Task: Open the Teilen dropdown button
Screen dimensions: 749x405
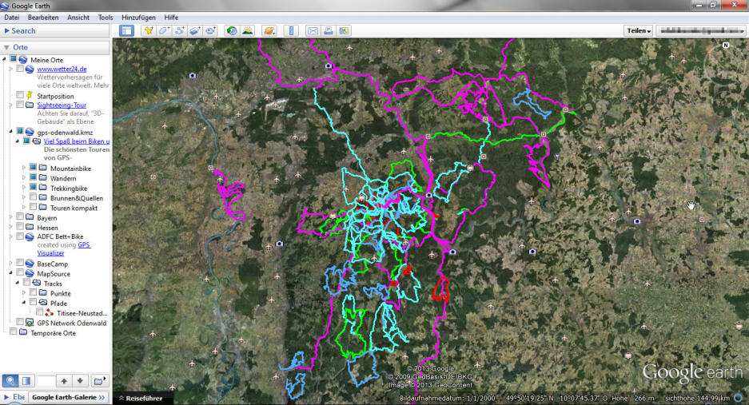Action: [638, 31]
